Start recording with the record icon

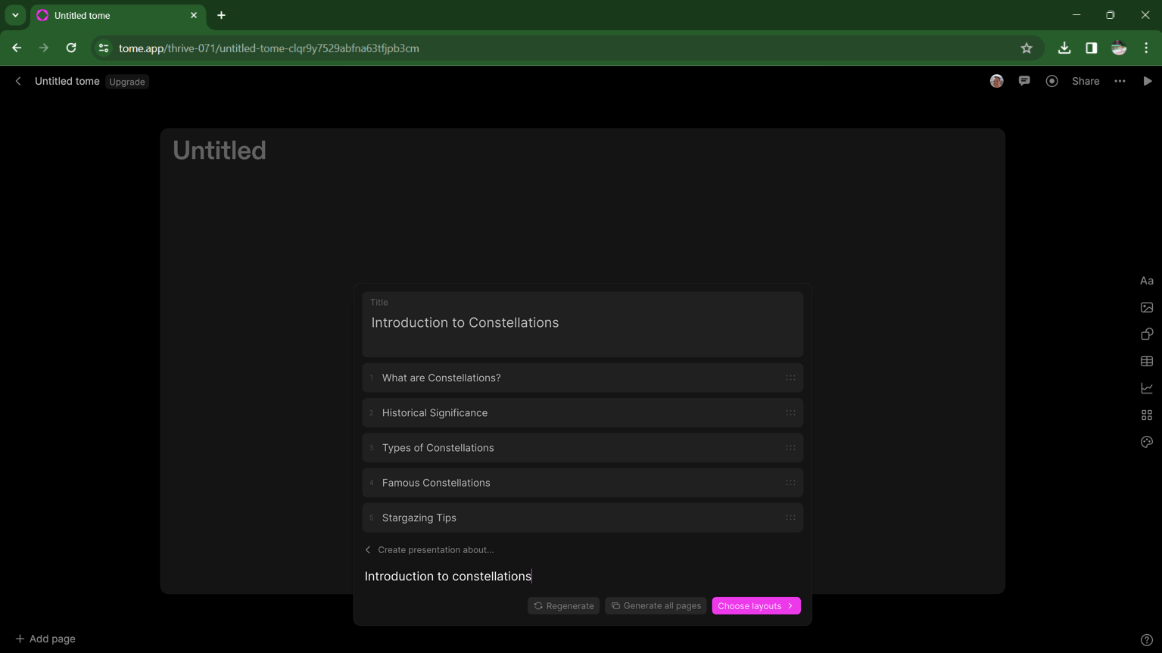click(1051, 81)
